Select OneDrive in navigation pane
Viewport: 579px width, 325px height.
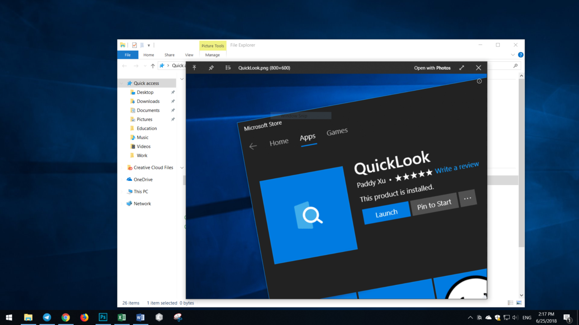143,180
